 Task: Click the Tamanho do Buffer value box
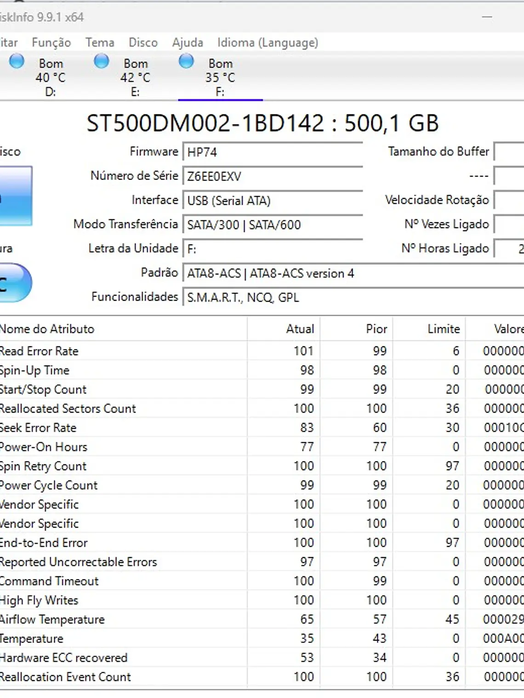[509, 152]
